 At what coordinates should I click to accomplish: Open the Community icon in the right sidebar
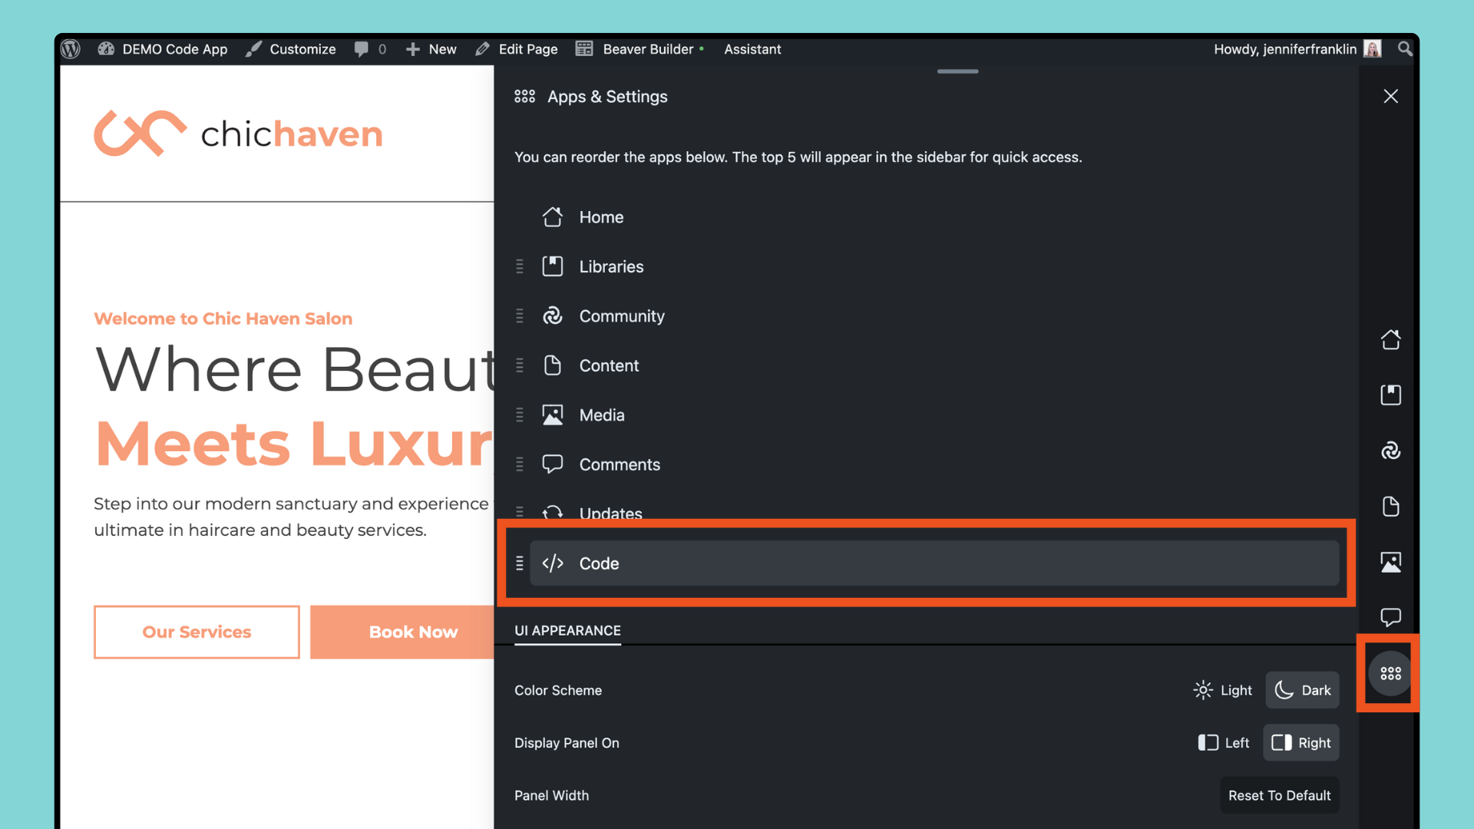pyautogui.click(x=1390, y=451)
